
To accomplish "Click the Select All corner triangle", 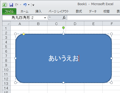I will pos(6,24).
